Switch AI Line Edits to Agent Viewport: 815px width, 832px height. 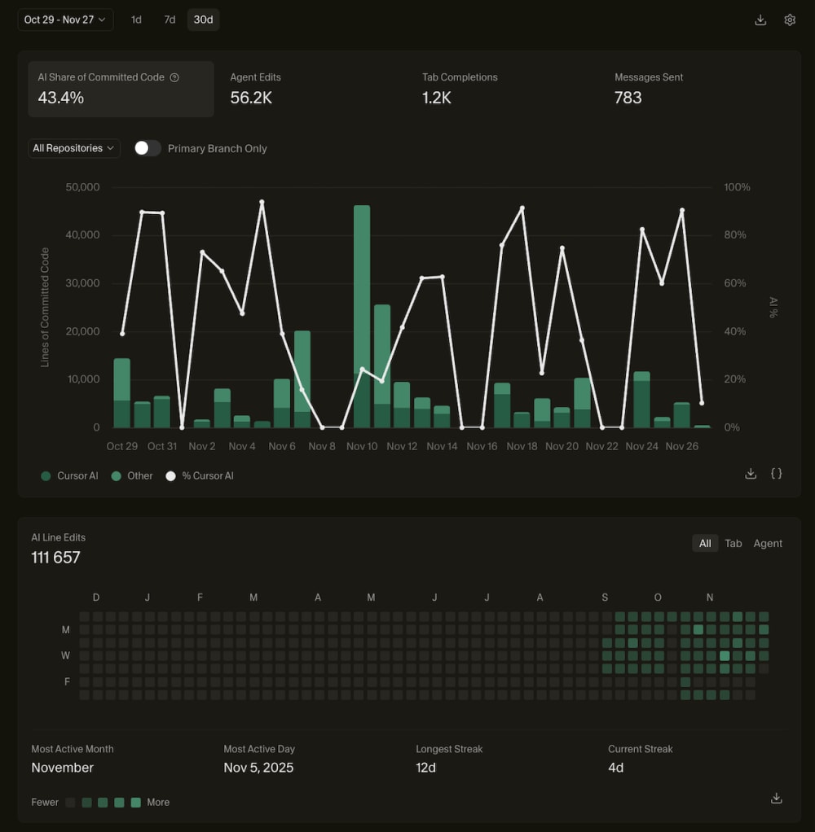[768, 543]
